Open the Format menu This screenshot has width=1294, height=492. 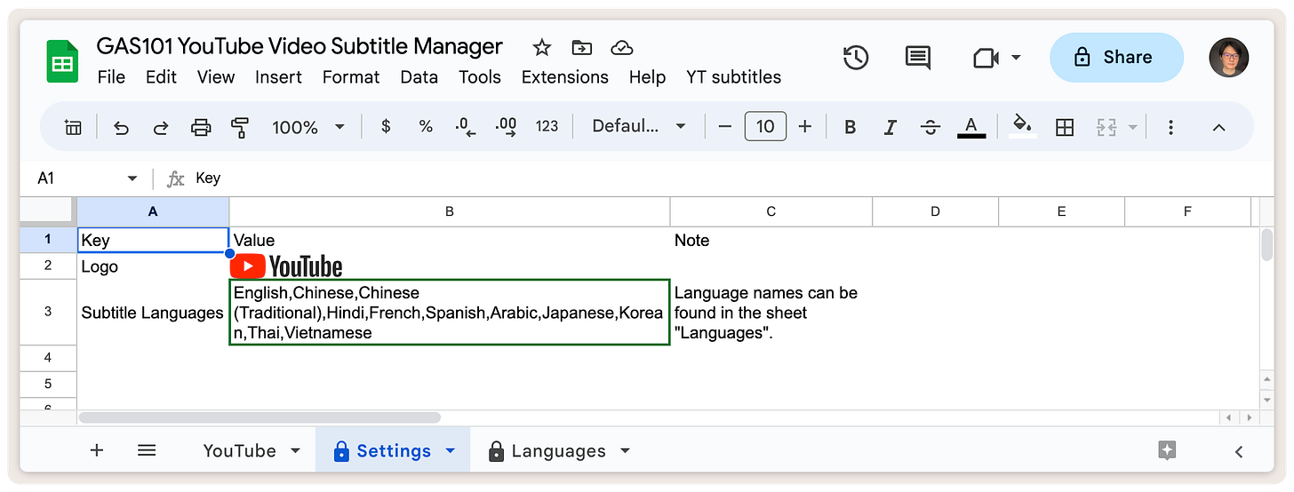coord(351,77)
